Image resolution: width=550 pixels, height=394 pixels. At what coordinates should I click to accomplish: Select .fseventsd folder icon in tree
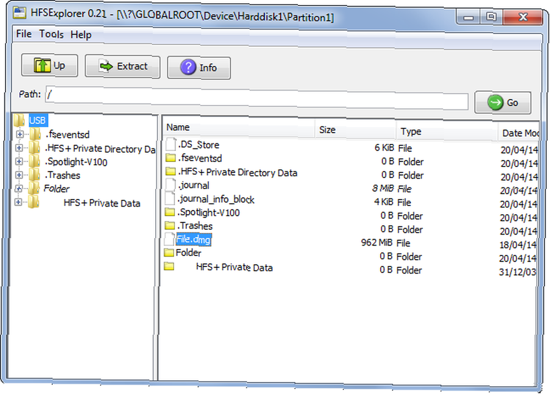tap(35, 134)
